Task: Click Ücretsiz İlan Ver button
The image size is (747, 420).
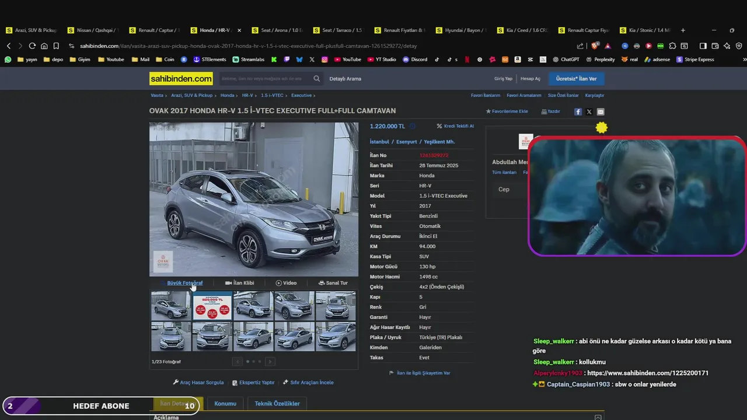Action: (x=576, y=79)
